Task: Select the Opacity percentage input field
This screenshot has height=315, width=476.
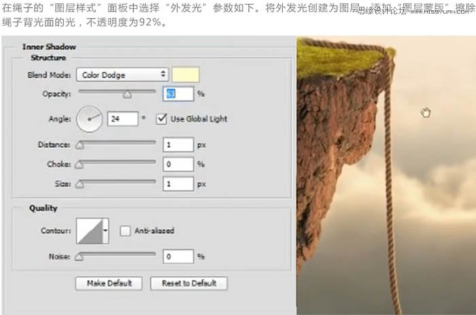Action: point(177,94)
